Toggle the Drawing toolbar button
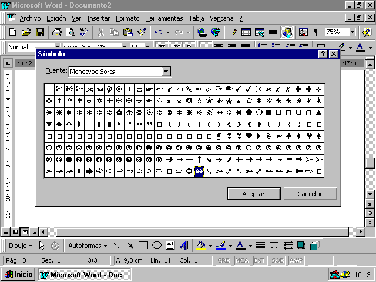The width and height of the screenshot is (376, 282). [x=287, y=32]
